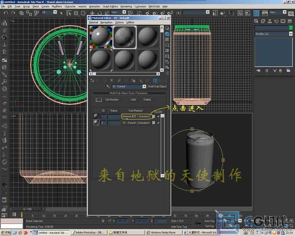Open the Modifier List dropdown
The height and width of the screenshot is (236, 295).
coord(274,34)
